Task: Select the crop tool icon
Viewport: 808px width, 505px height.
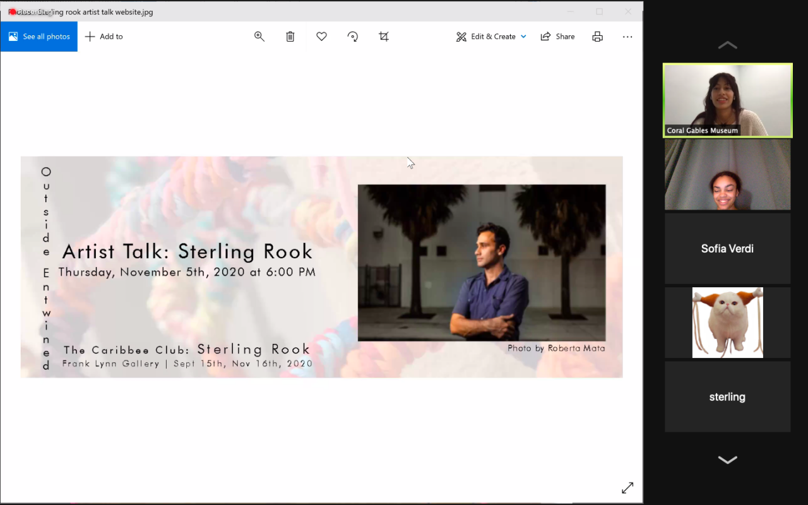Action: point(384,37)
